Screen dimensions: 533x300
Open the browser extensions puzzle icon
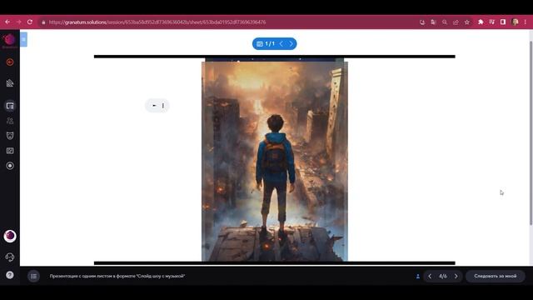481,22
